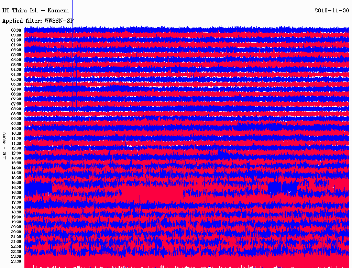Click the 'Applied filter: WWSSN-SP' text

click(38, 21)
